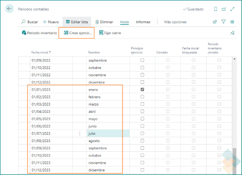Image resolution: width=242 pixels, height=175 pixels.
Task: Click the share icon in toolbar
Action: (x=215, y=22)
